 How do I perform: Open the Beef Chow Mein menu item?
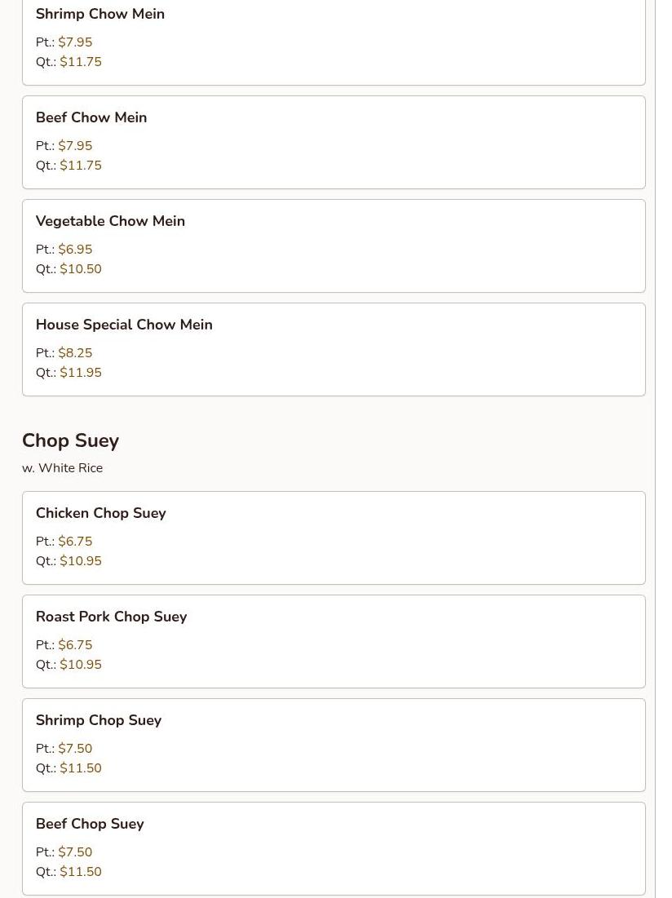[91, 117]
